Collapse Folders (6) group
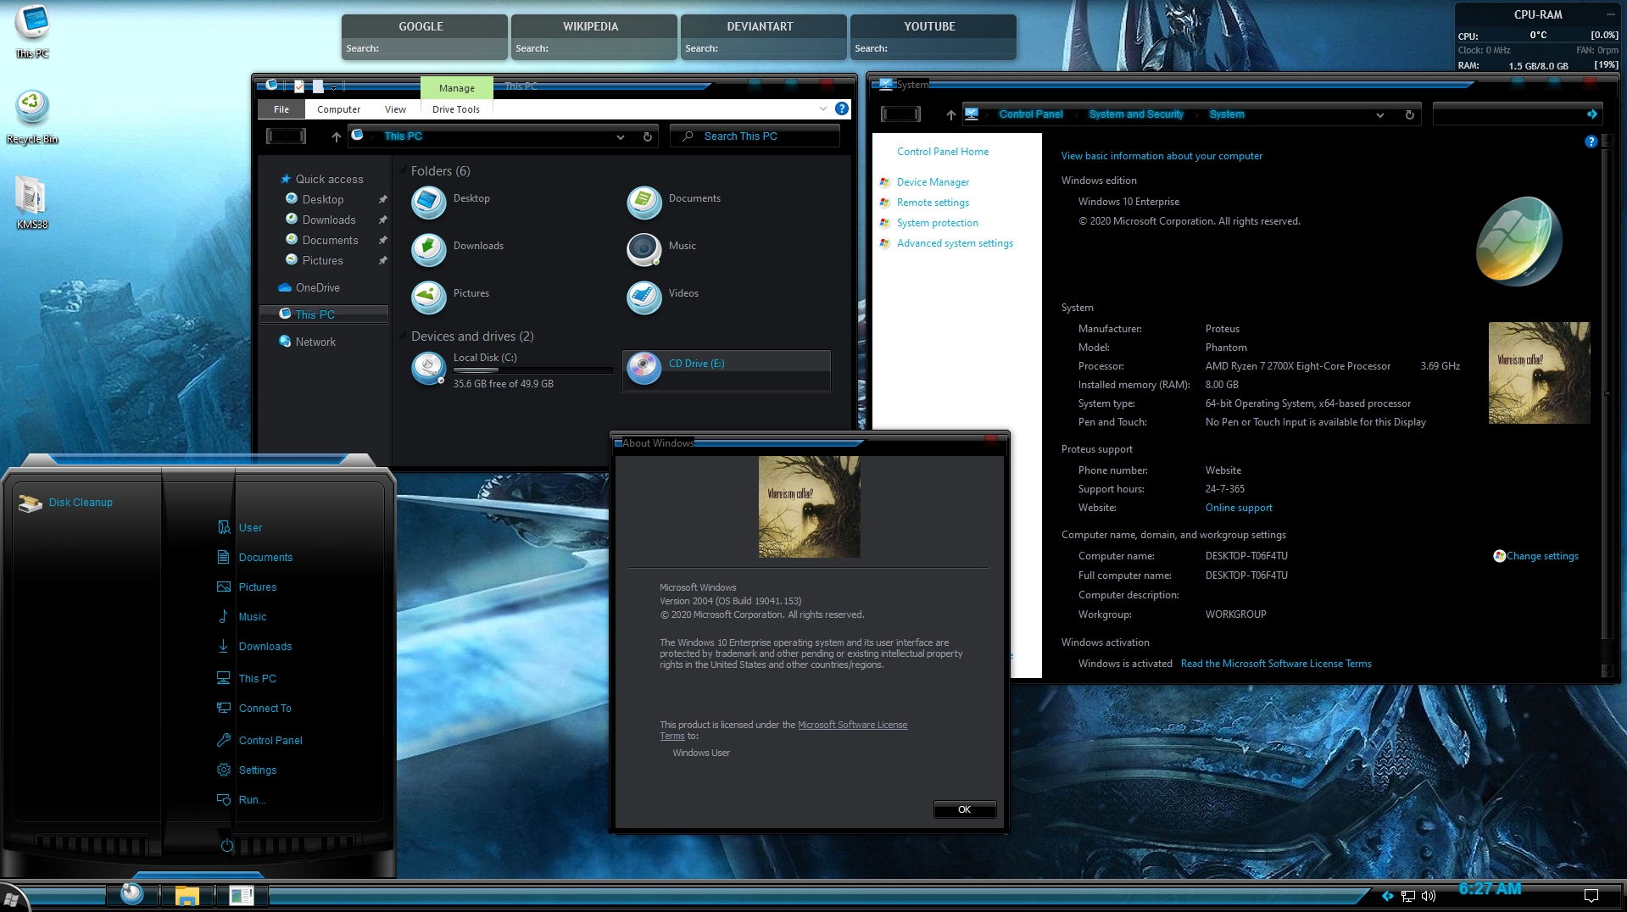The height and width of the screenshot is (912, 1627). pyautogui.click(x=402, y=171)
